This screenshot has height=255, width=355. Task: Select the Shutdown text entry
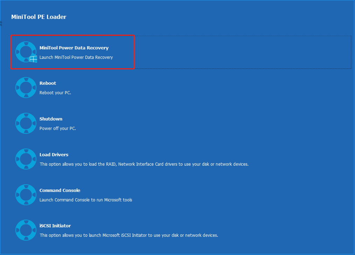click(x=50, y=119)
